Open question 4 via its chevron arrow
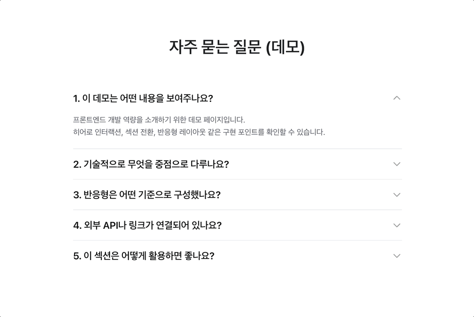 [396, 225]
